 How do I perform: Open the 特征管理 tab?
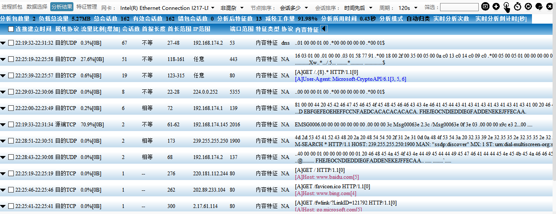[x=87, y=7]
